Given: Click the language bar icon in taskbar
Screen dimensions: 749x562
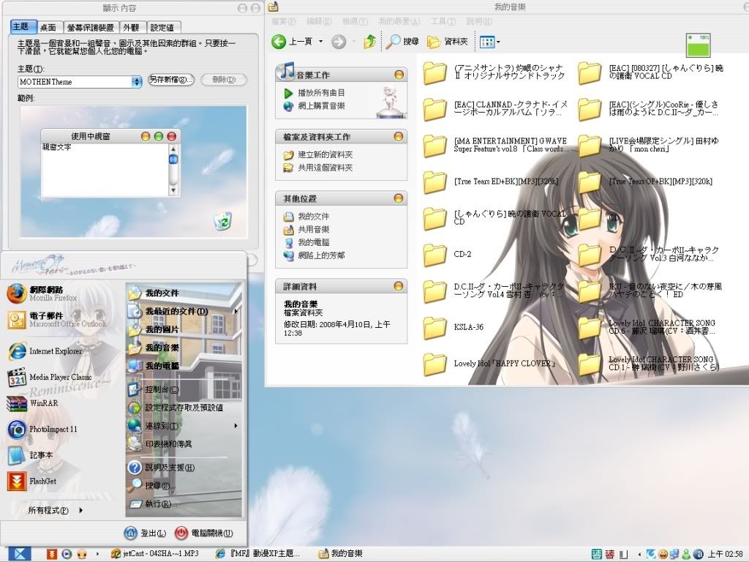Looking at the screenshot, I should coord(597,554).
